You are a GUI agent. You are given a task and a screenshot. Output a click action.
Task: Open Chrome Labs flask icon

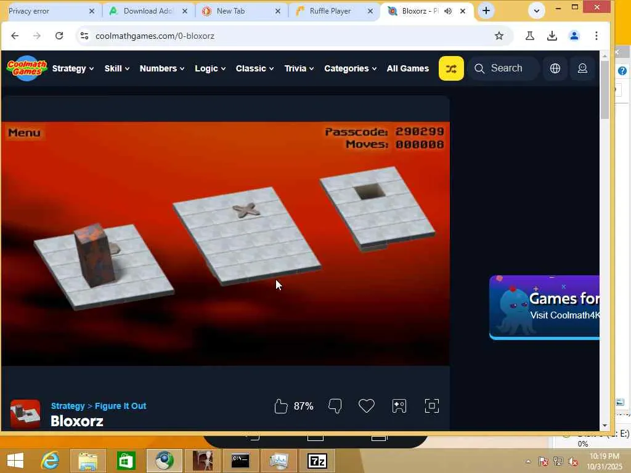pyautogui.click(x=529, y=36)
